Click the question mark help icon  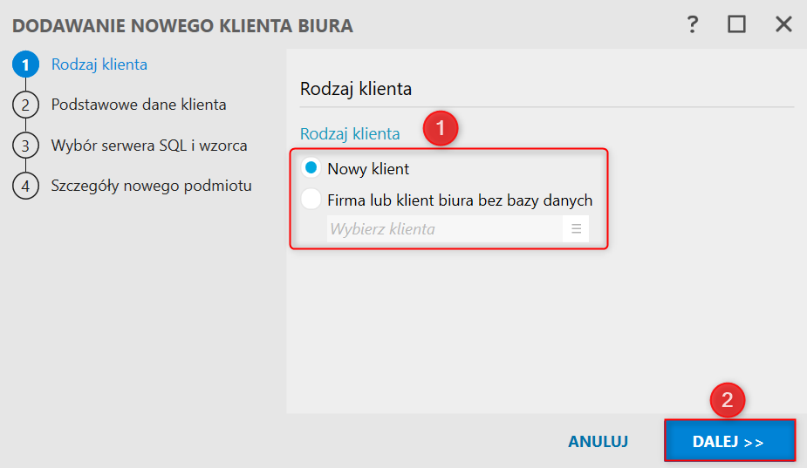click(x=693, y=24)
